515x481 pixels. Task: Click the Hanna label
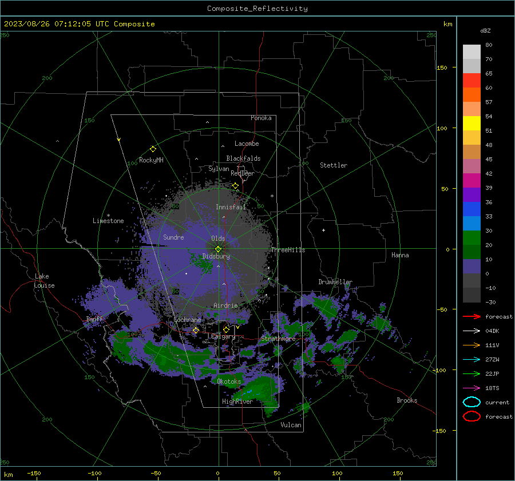[x=400, y=255]
